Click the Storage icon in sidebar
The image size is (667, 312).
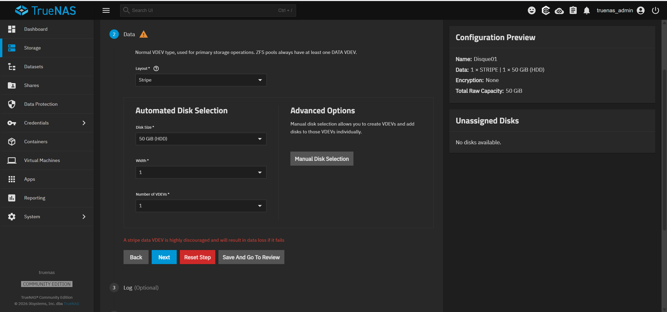click(12, 48)
